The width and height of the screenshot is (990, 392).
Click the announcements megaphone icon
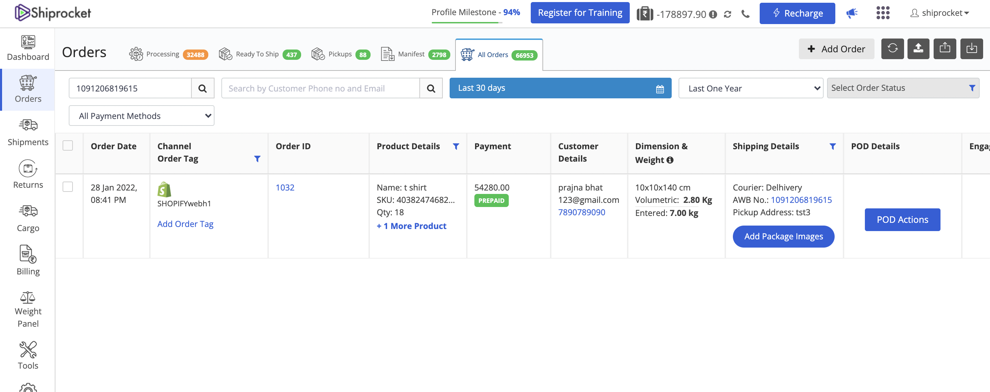coord(852,13)
